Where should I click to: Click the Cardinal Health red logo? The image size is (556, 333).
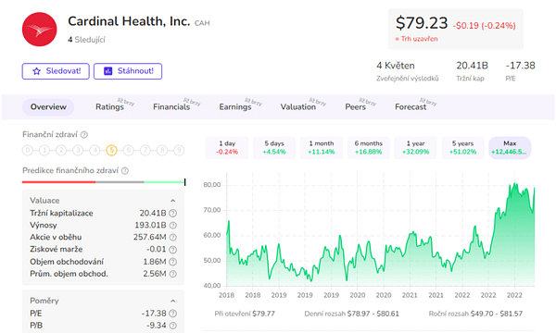pyautogui.click(x=39, y=30)
